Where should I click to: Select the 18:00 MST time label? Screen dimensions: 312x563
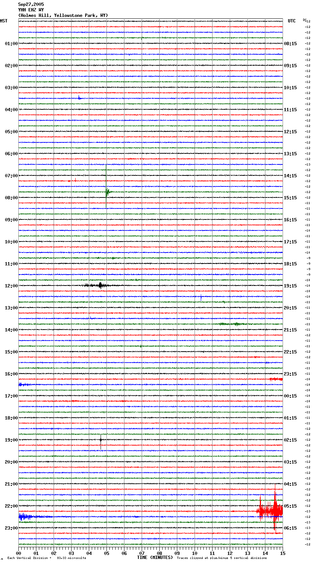11,418
